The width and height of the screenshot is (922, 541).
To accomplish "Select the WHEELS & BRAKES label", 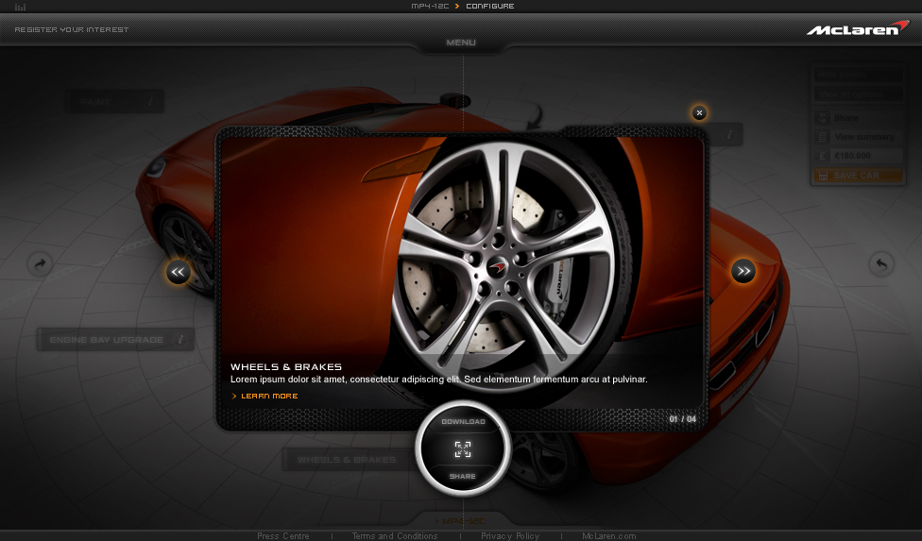I will point(347,460).
